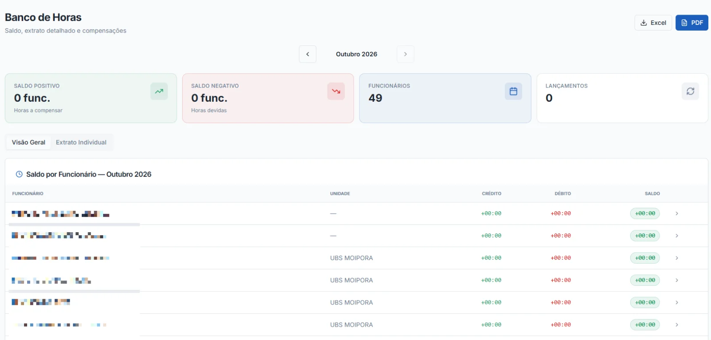This screenshot has height=340, width=711.
Task: Advance to the next month with right chevron
Action: pyautogui.click(x=405, y=54)
